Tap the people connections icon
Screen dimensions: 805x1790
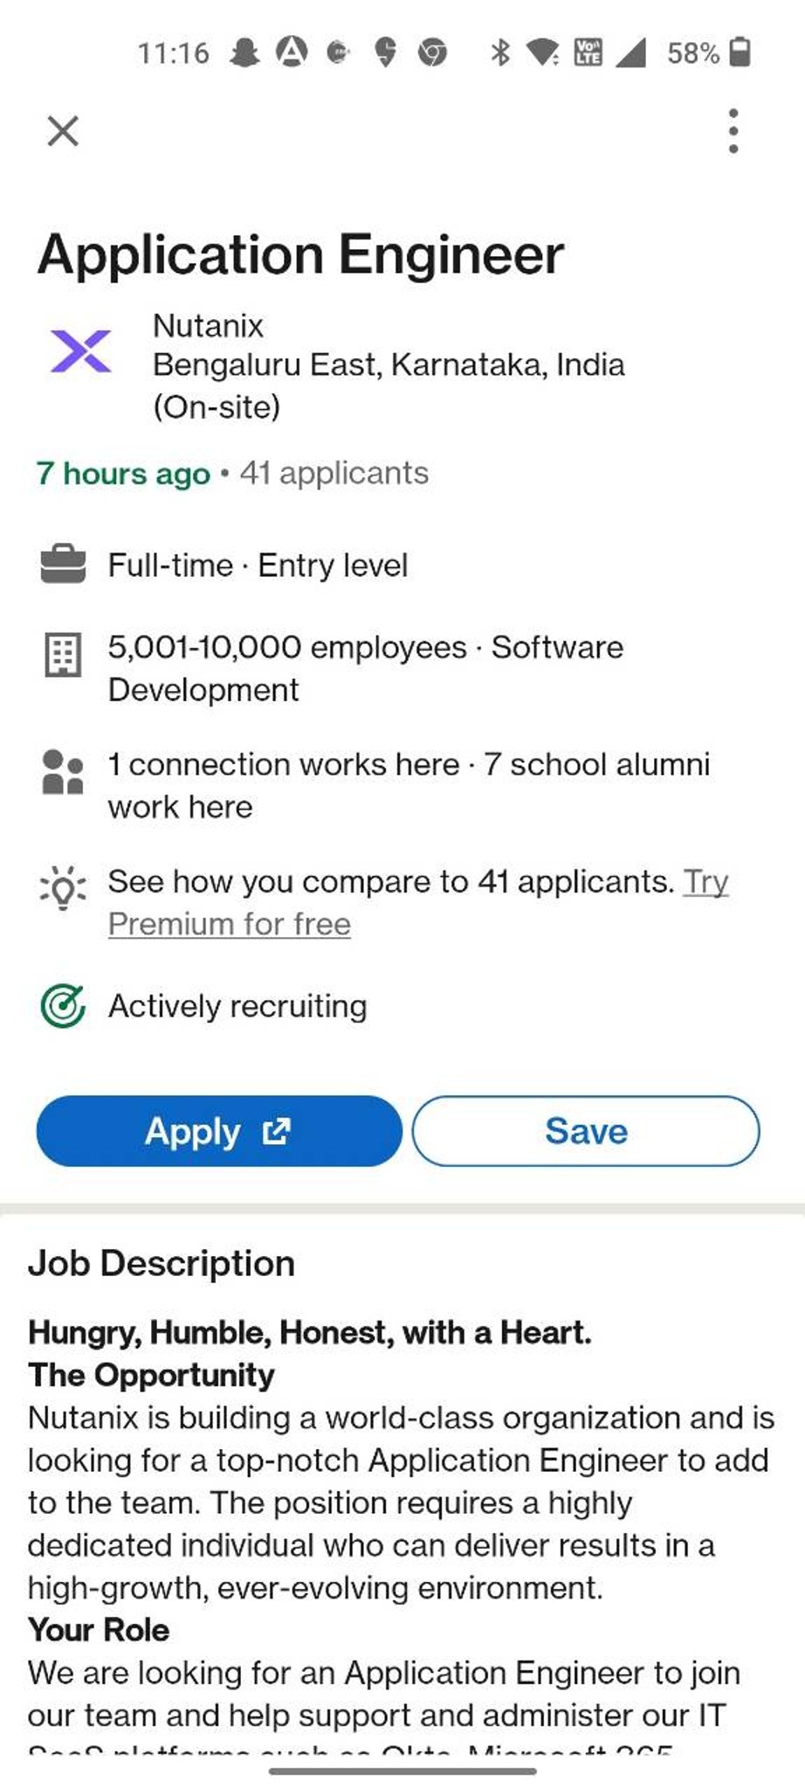(x=63, y=772)
